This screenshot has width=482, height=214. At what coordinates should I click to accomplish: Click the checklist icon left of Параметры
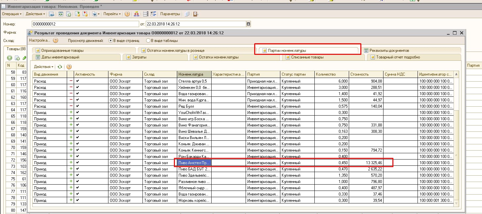click(153, 14)
